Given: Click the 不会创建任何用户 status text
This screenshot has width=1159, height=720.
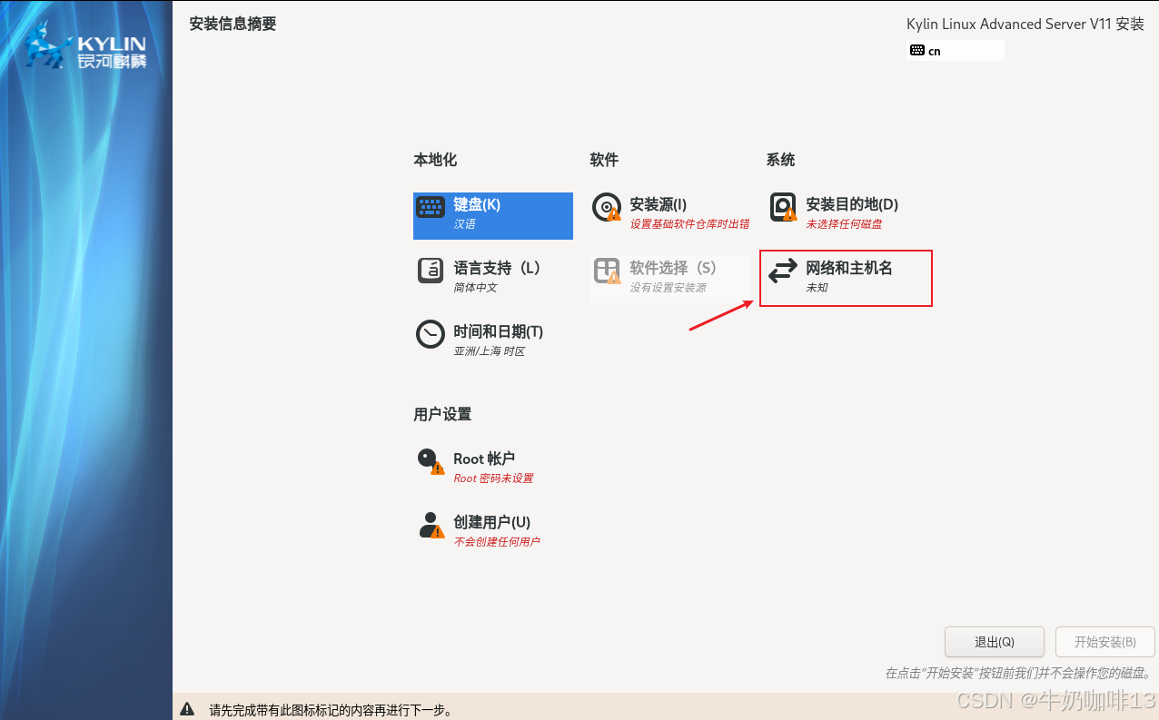Looking at the screenshot, I should (497, 541).
